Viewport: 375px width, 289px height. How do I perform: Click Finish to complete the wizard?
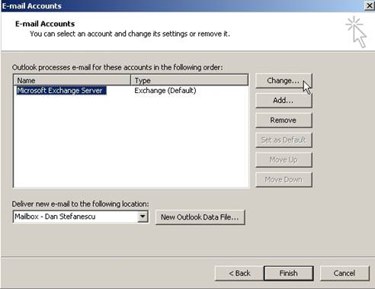click(289, 273)
